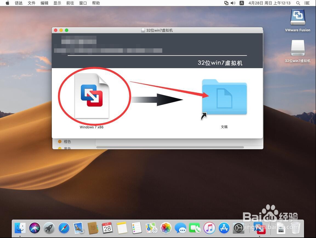Open System Preferences from the dock
316x238 pixels.
coord(239,228)
